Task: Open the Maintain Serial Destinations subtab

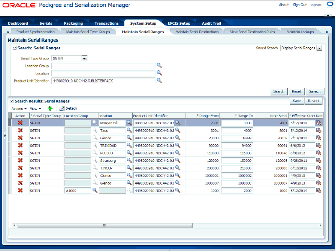Action: point(197,32)
